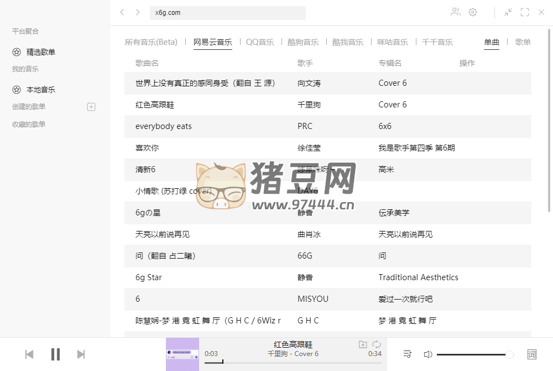Select the 歌单 view tab
Image resolution: width=553 pixels, height=371 pixels.
523,42
